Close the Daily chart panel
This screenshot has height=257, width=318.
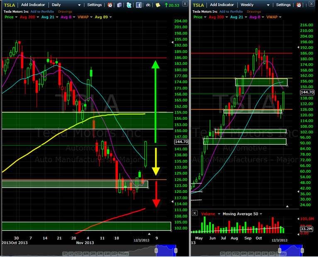185,4
